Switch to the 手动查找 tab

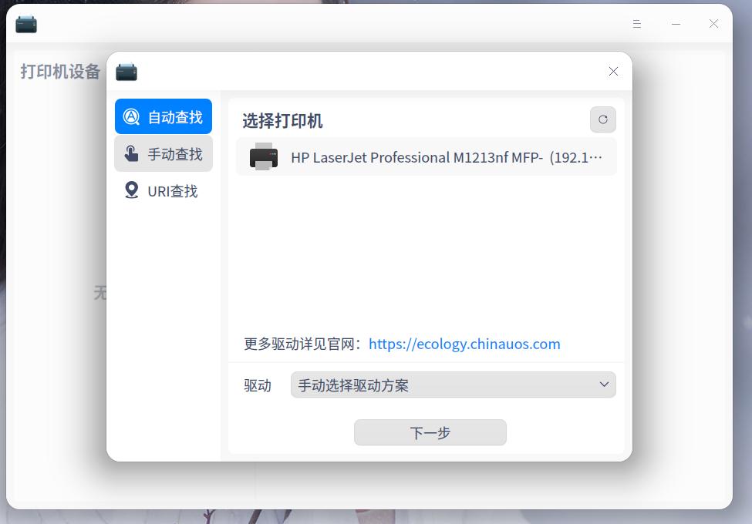click(164, 153)
